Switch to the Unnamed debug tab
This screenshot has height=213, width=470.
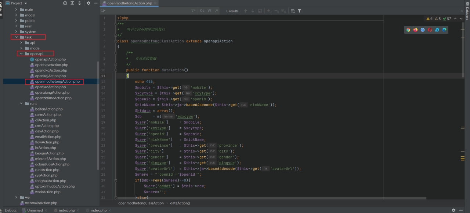[x=35, y=210]
